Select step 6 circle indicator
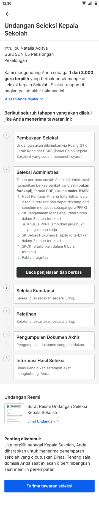This screenshot has height=511, width=99. pos(7,358)
